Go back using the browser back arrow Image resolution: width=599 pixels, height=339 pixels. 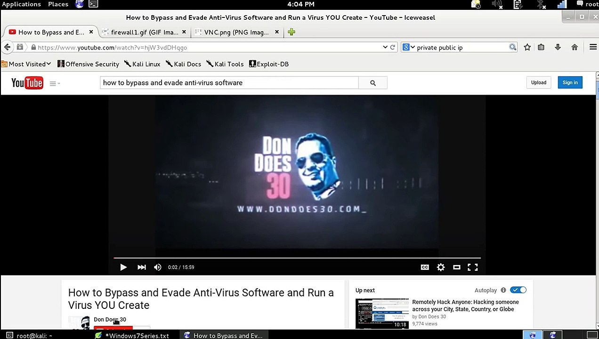7,47
